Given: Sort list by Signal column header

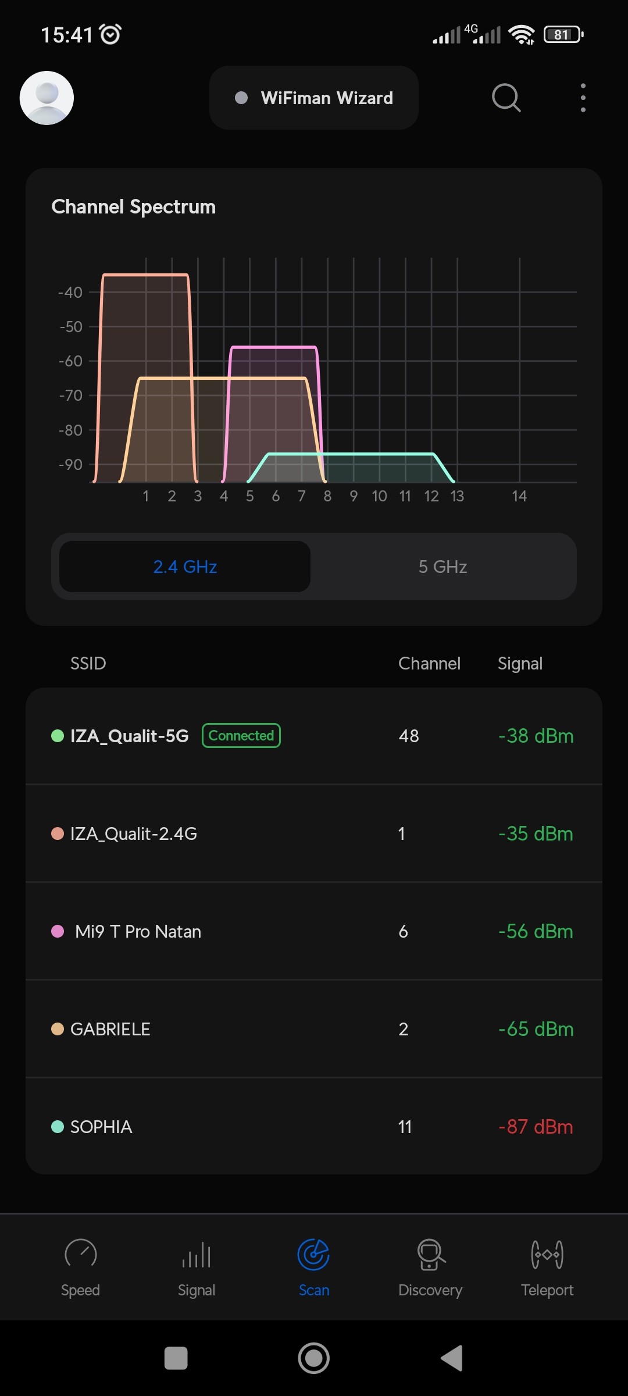Looking at the screenshot, I should [x=520, y=663].
